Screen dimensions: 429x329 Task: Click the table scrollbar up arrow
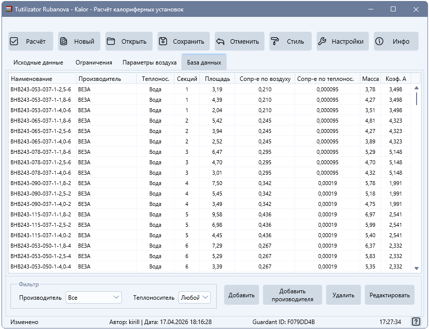pos(417,88)
